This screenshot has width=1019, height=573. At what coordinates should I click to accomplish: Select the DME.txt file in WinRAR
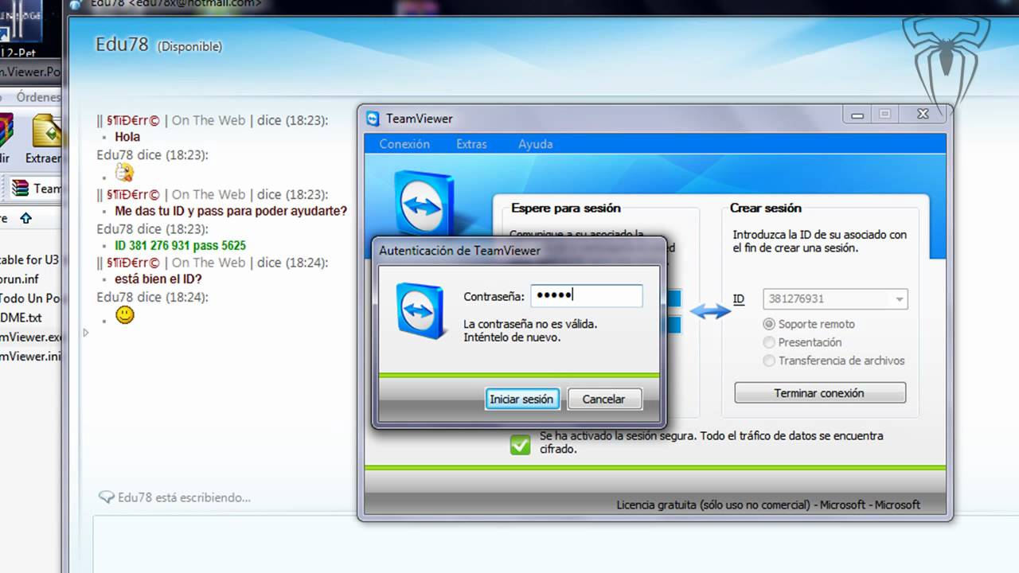pos(22,318)
